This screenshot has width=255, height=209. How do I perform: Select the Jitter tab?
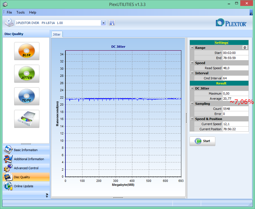[x=57, y=34]
